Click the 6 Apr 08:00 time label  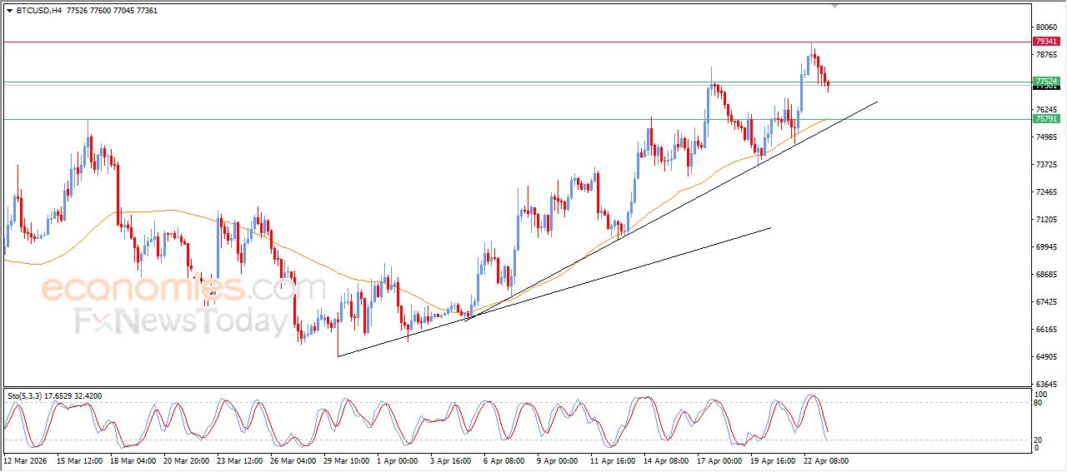(506, 460)
